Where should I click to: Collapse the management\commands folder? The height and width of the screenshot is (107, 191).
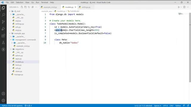point(11,40)
